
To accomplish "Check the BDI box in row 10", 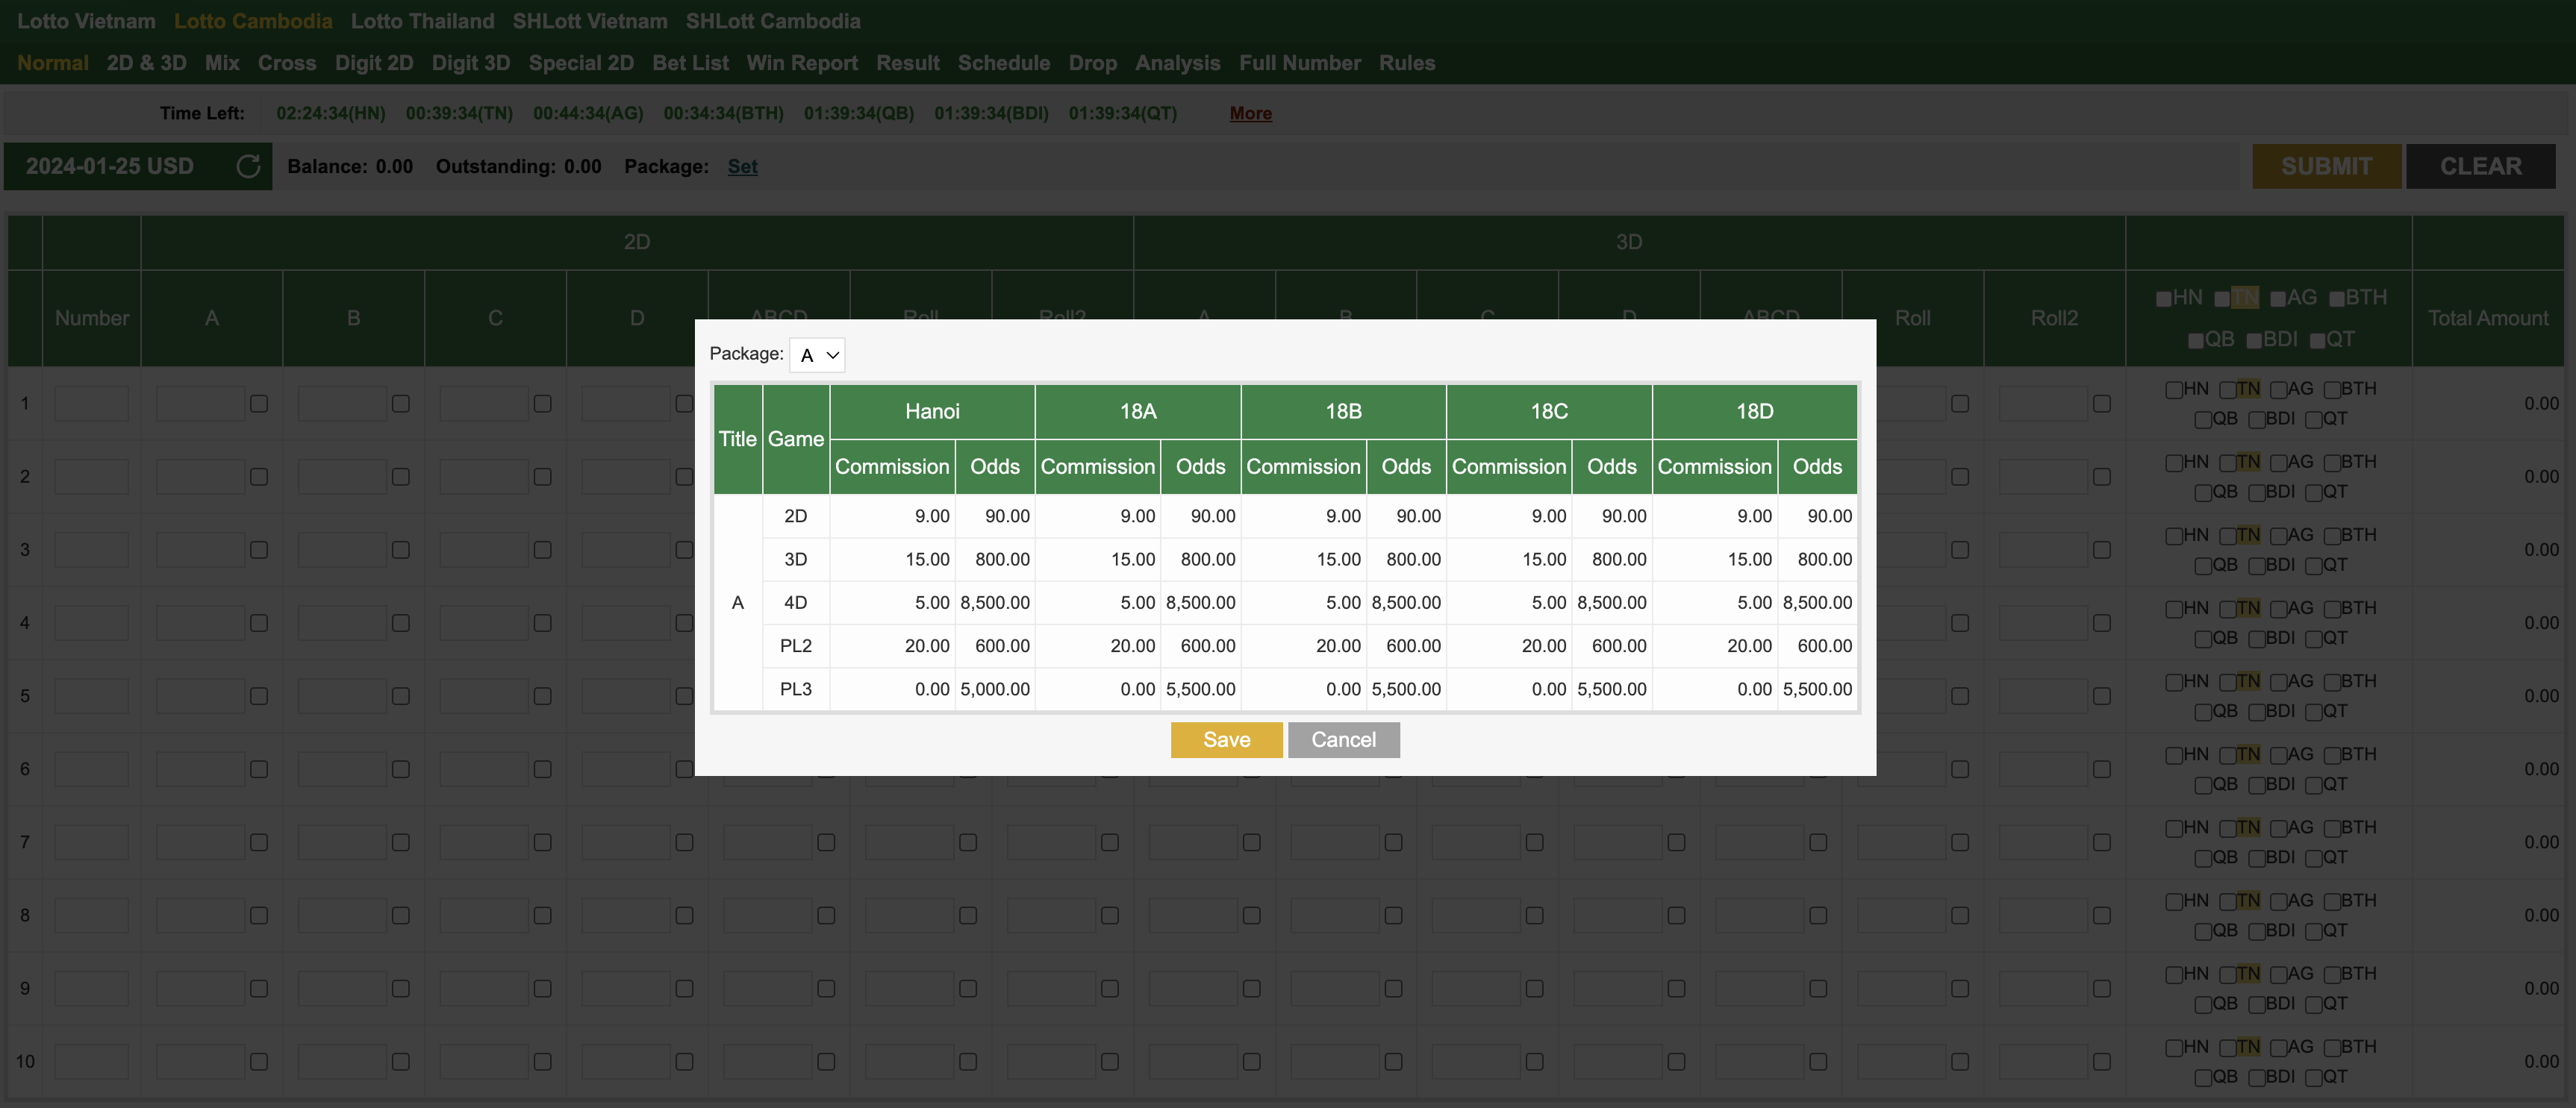I will click(x=2257, y=1078).
